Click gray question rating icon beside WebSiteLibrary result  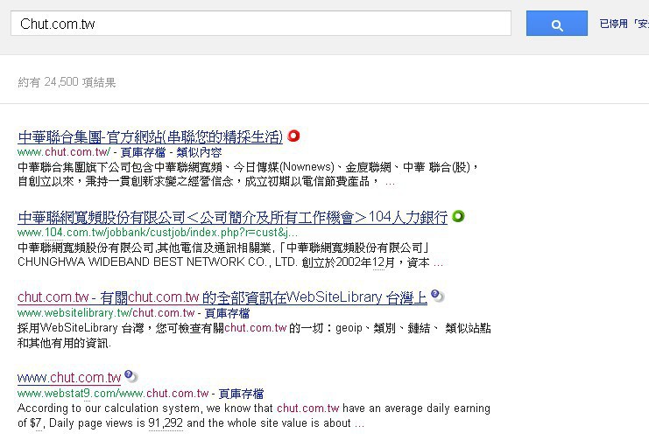pos(437,296)
